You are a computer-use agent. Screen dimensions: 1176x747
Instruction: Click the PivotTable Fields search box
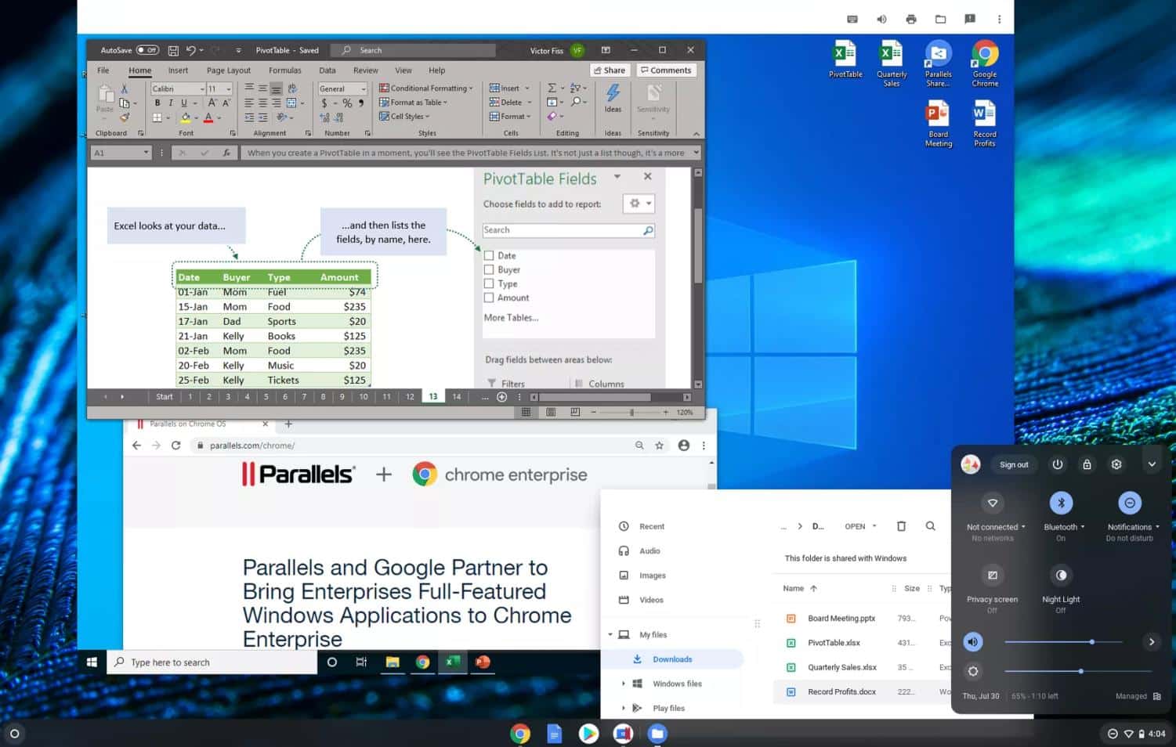(x=568, y=230)
